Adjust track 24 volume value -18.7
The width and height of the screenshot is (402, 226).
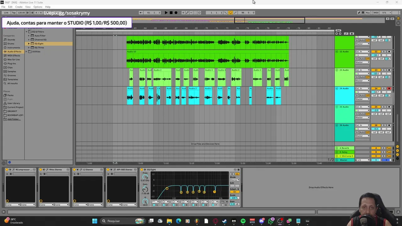coord(376,92)
